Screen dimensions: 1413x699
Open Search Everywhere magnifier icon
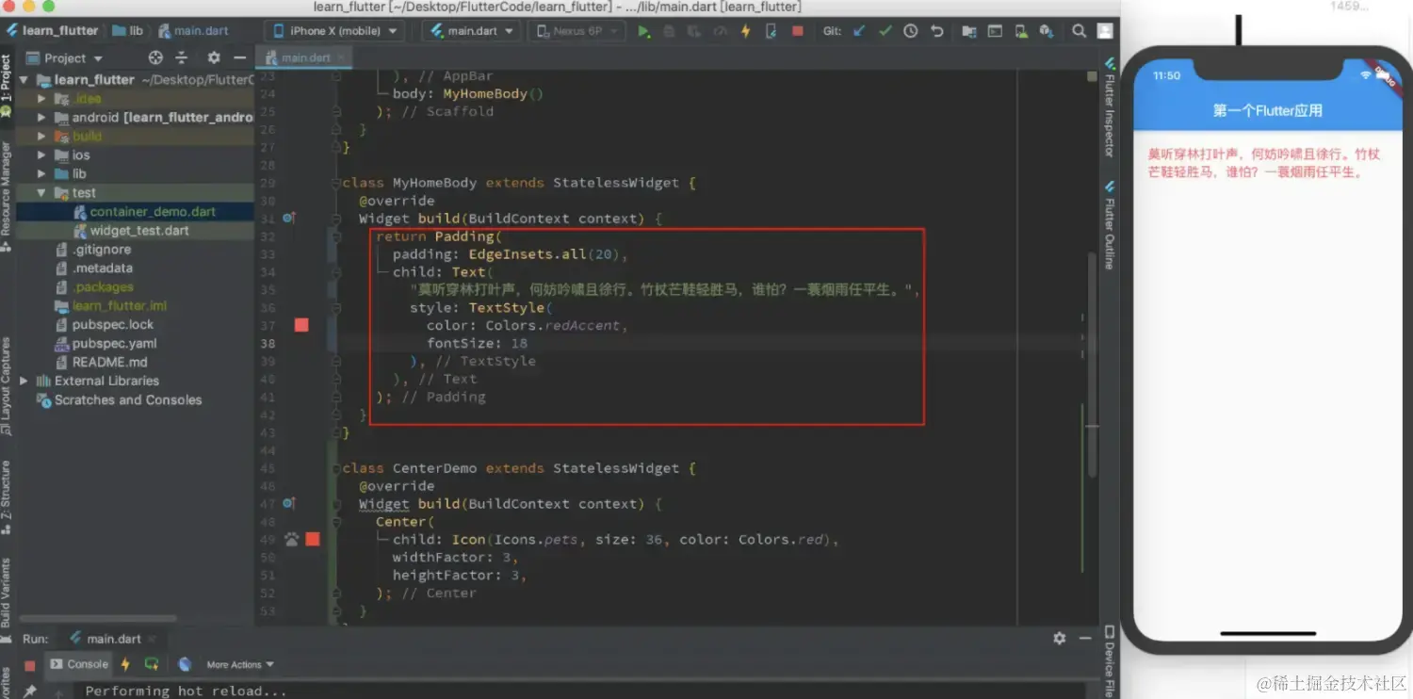[x=1080, y=31]
